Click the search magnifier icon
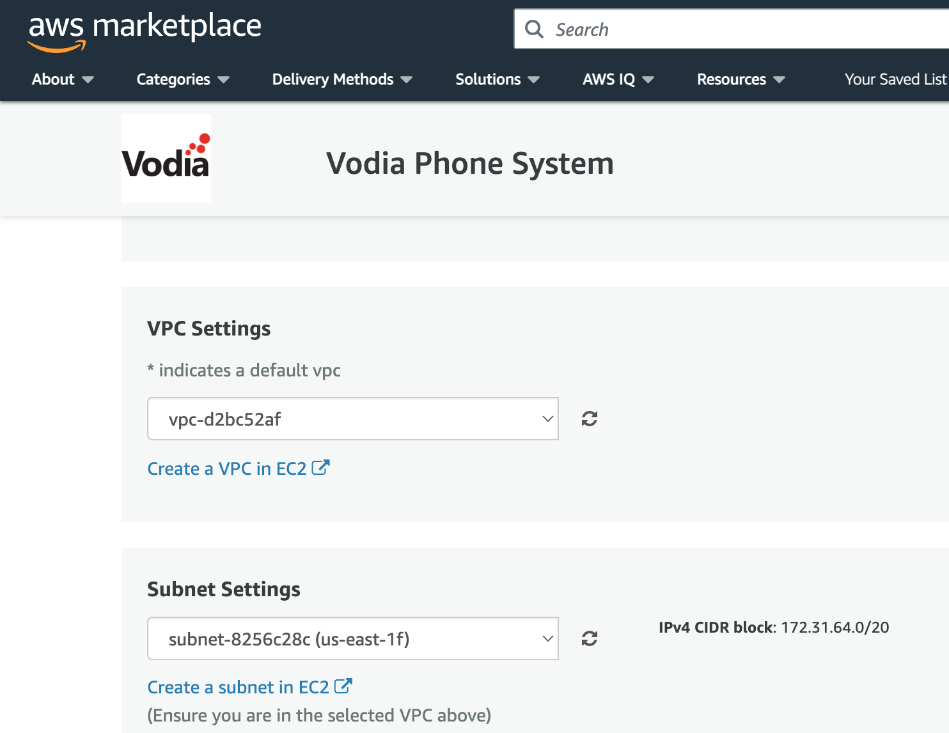 point(534,29)
